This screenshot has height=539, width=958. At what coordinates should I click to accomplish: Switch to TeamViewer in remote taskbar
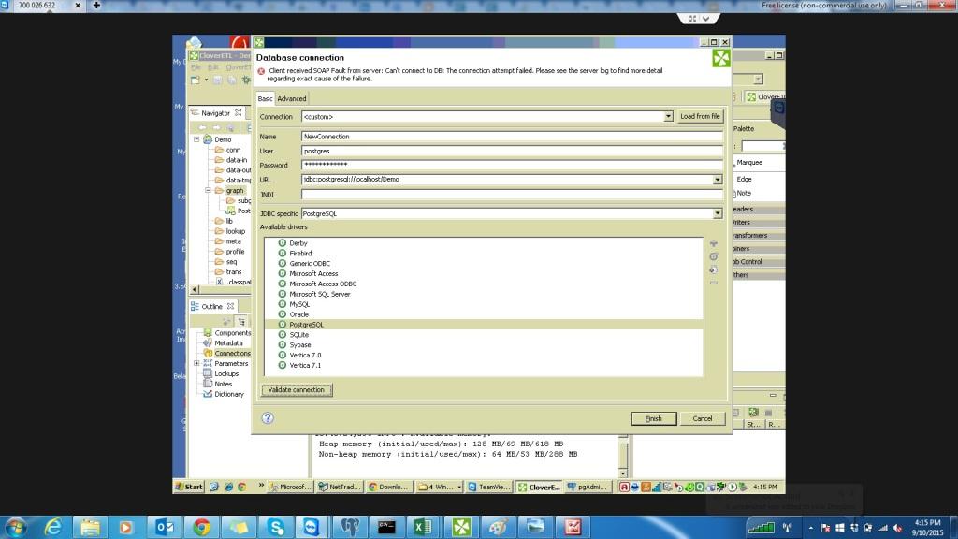click(488, 487)
